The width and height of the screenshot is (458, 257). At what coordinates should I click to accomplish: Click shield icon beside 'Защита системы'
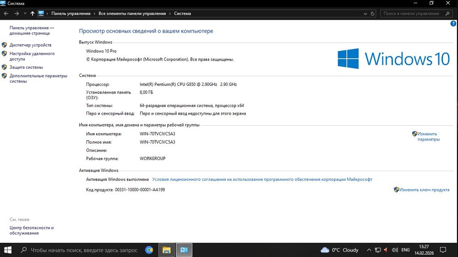(5, 67)
